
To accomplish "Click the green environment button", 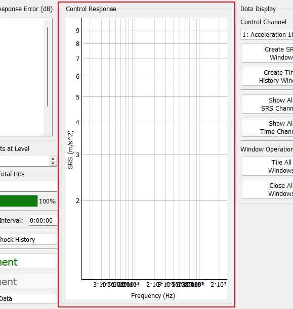I will 28,262.
